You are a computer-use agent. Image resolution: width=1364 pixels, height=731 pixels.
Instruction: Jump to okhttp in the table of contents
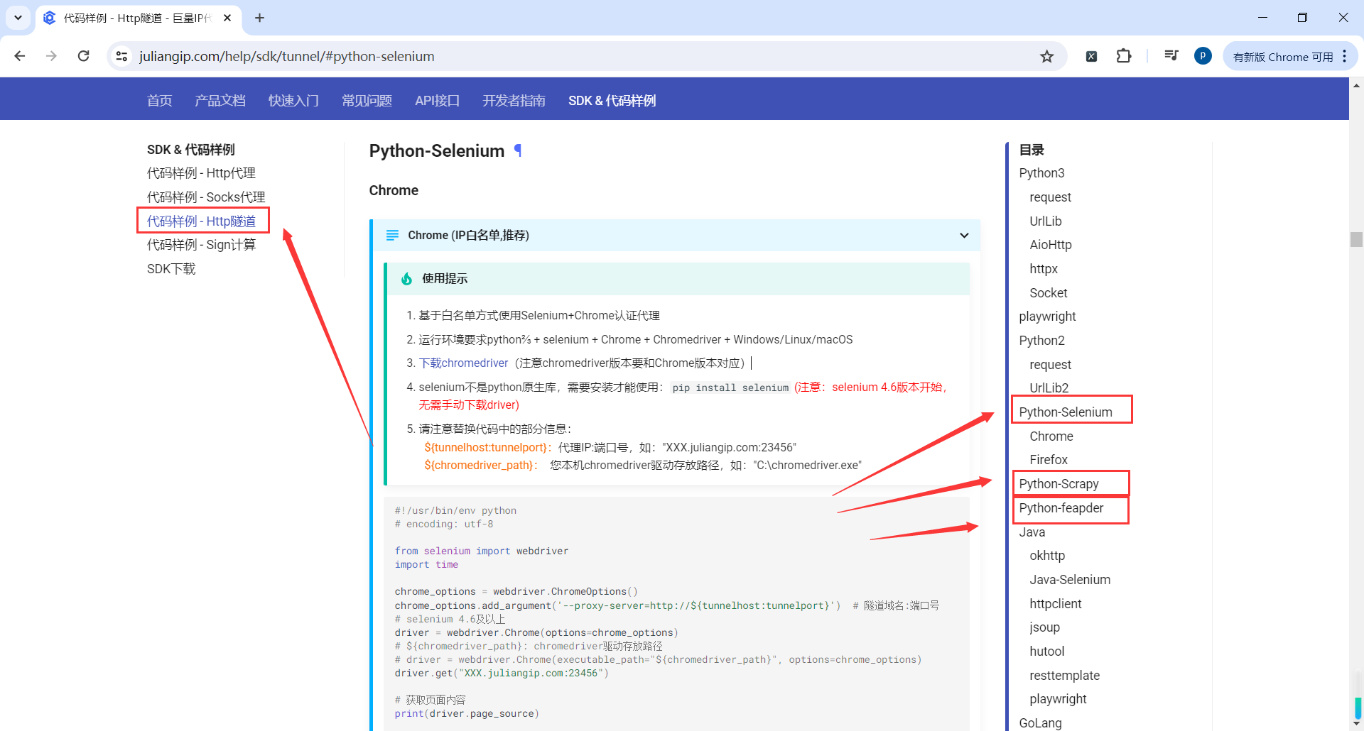(1047, 556)
